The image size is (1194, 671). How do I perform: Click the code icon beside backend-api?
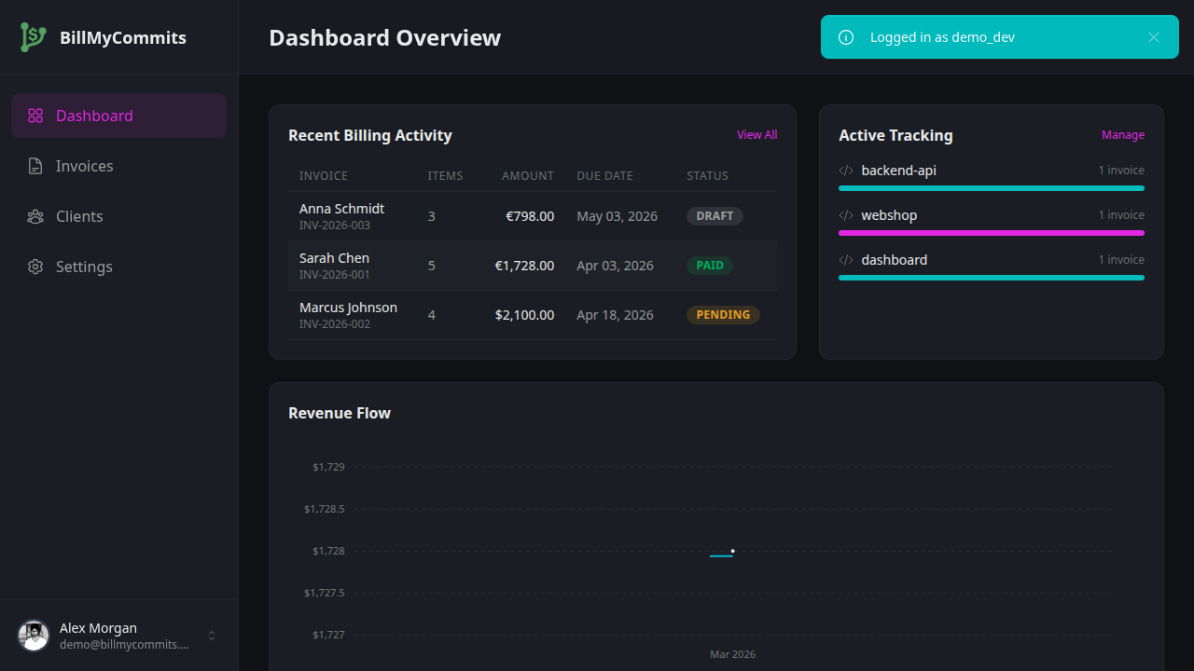pos(846,171)
